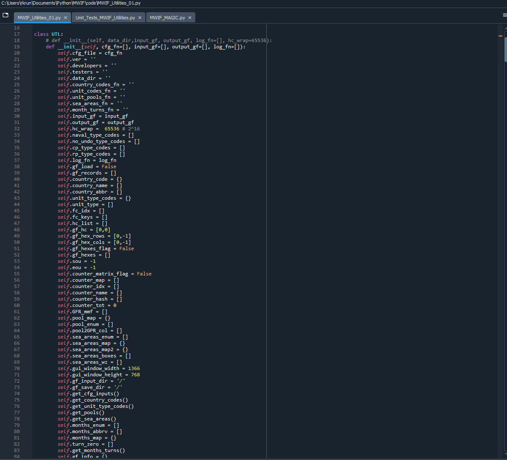Click 'self.gf_hex_rows' line
507x460 pixels.
tap(95, 236)
